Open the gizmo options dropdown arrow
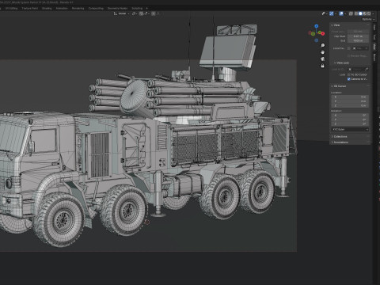Screen dimensions: 380x285 click(x=336, y=13)
